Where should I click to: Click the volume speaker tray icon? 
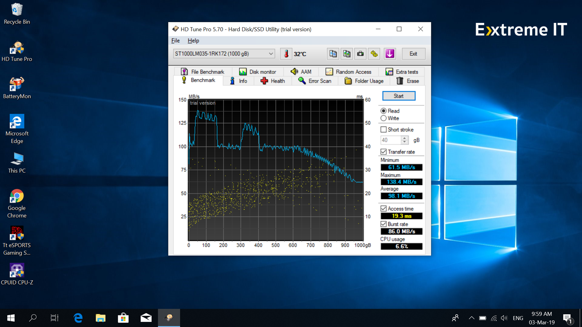504,318
